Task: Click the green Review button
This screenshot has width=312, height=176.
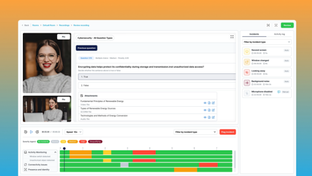Action: click(287, 25)
